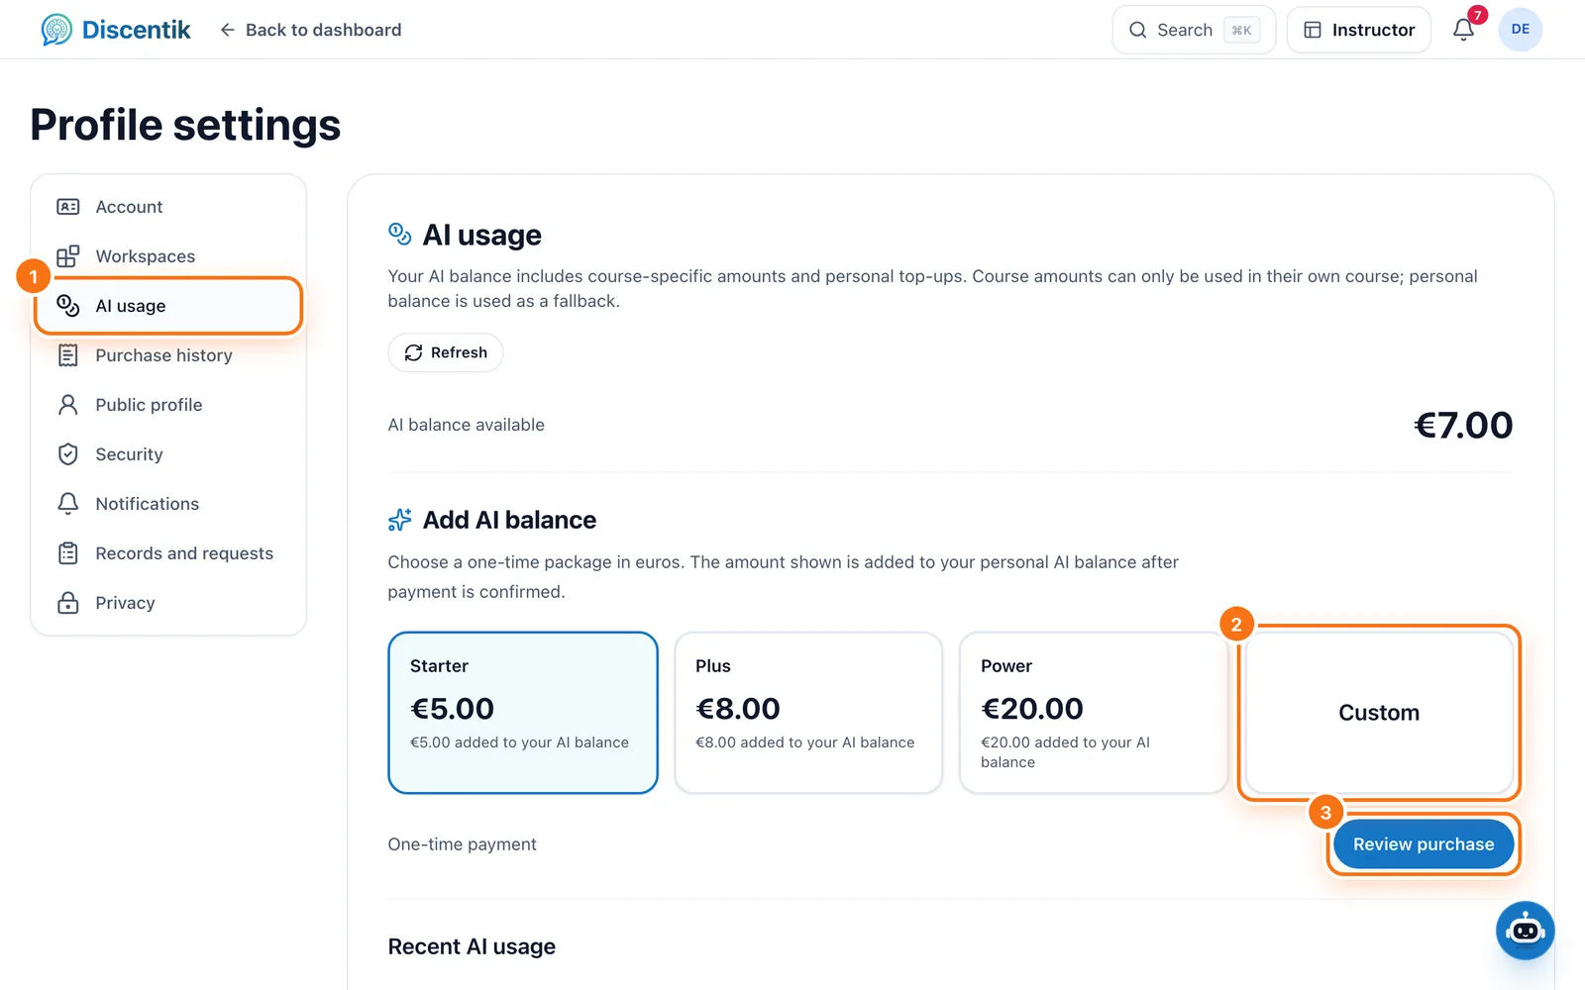Click the Account ID card icon
The height and width of the screenshot is (990, 1585).
tap(68, 207)
